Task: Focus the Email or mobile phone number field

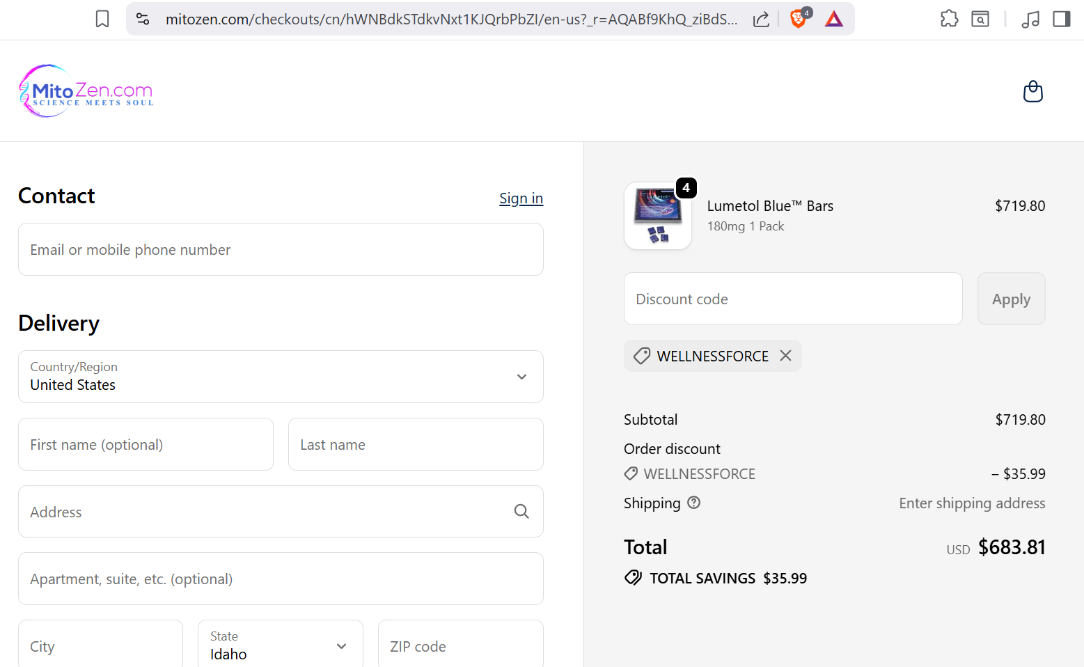Action: (x=281, y=249)
